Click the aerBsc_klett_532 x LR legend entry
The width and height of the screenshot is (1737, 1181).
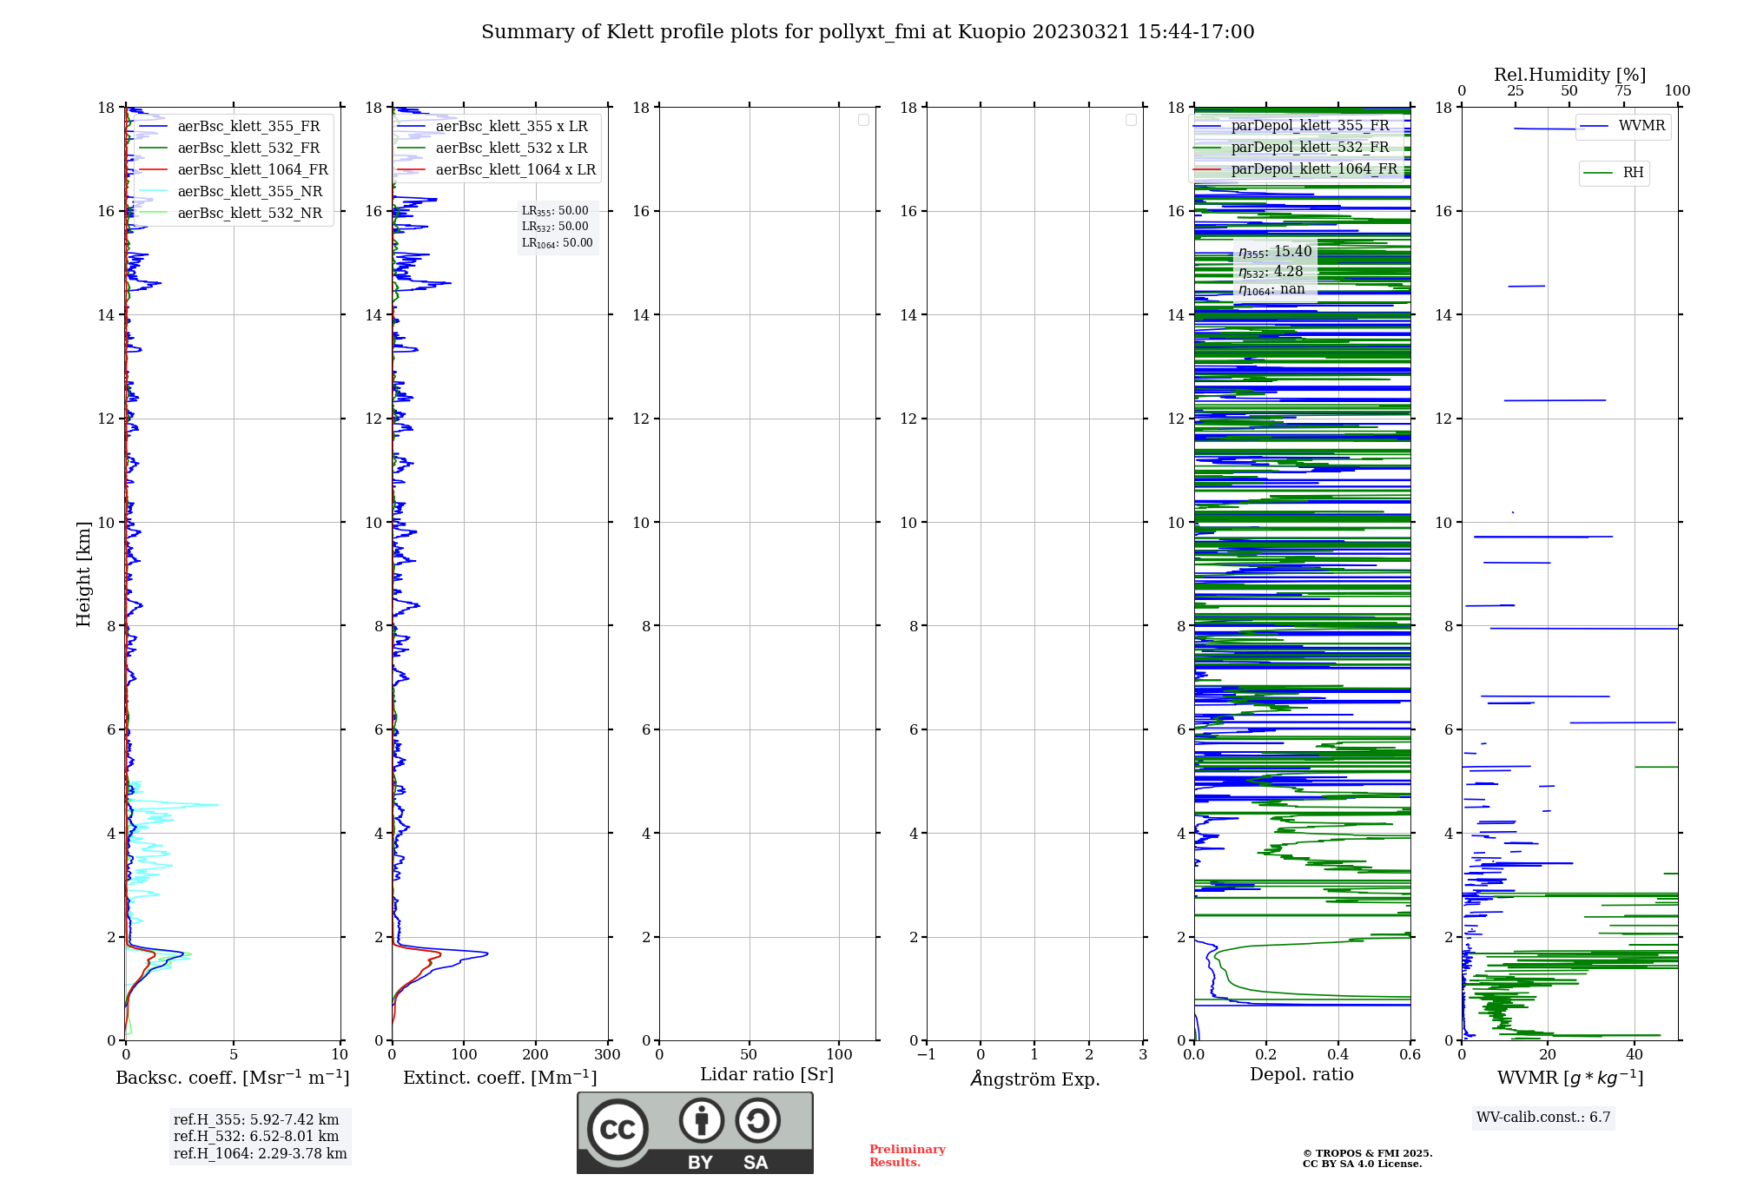tap(492, 148)
